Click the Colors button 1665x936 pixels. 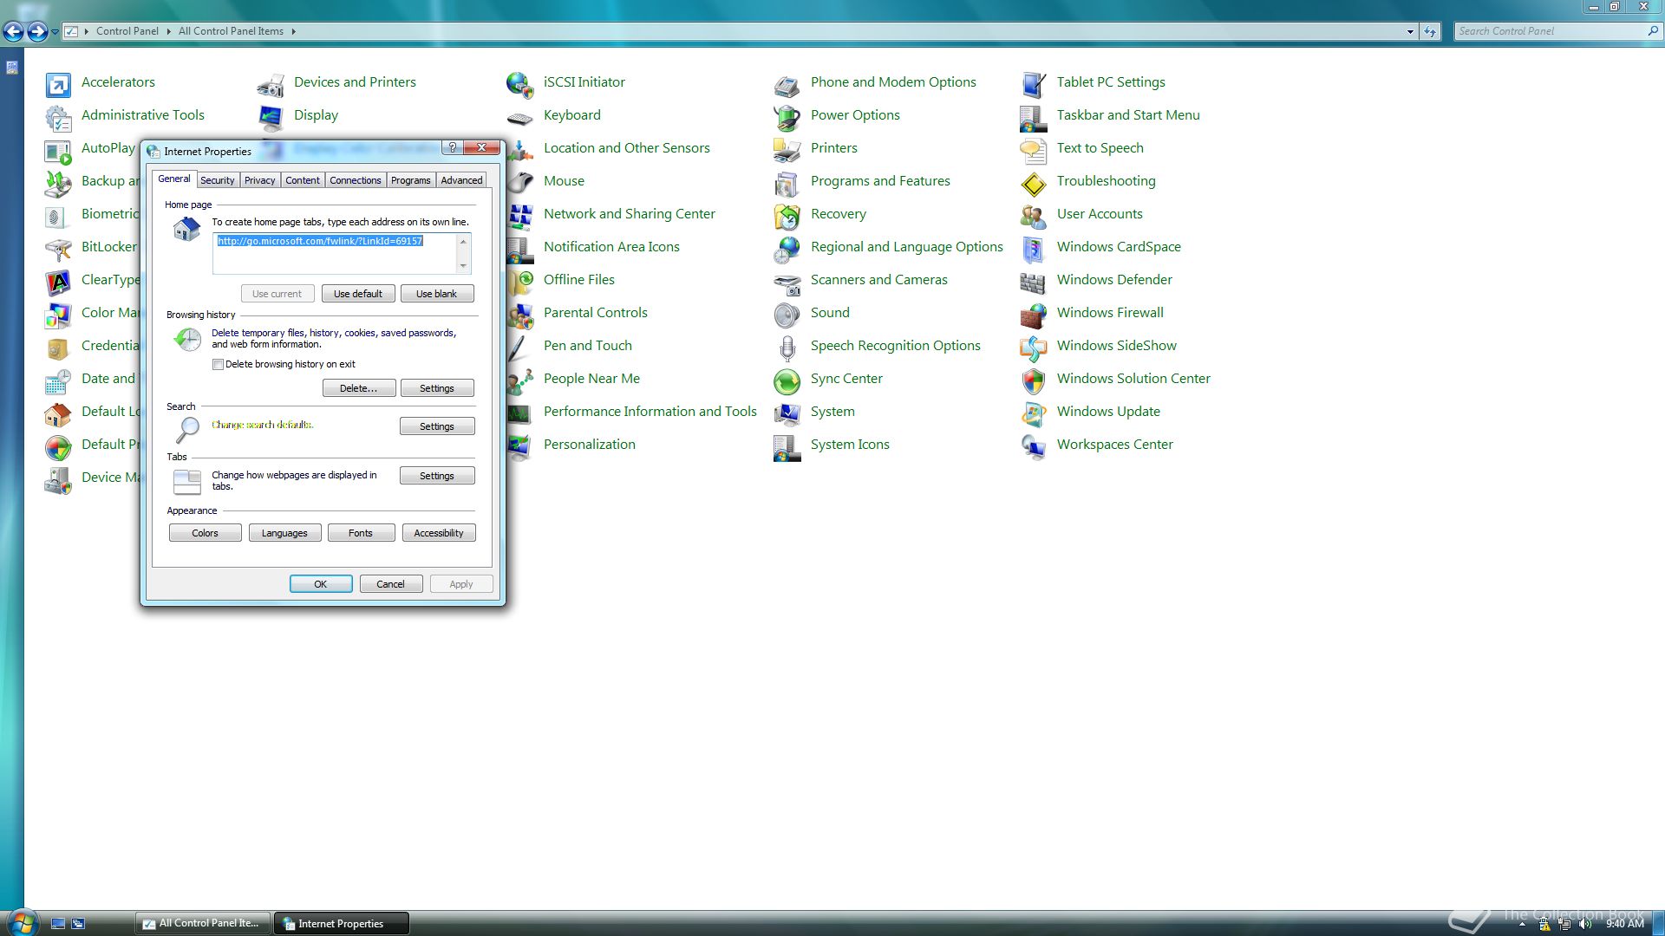pos(206,533)
